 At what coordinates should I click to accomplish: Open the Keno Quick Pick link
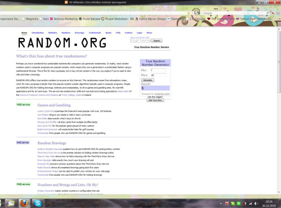(x=45, y=126)
